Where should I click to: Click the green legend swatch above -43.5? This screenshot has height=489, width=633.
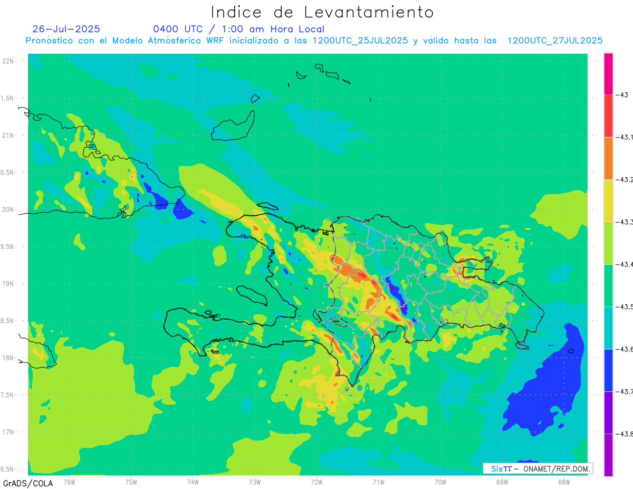(x=608, y=285)
